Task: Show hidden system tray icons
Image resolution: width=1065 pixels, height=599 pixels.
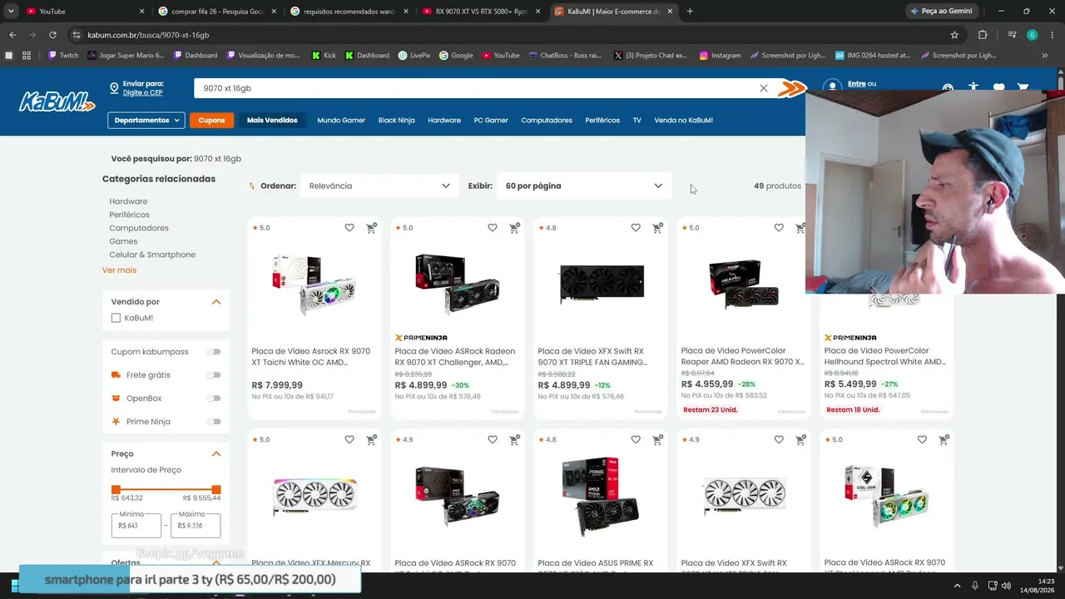Action: [957, 586]
